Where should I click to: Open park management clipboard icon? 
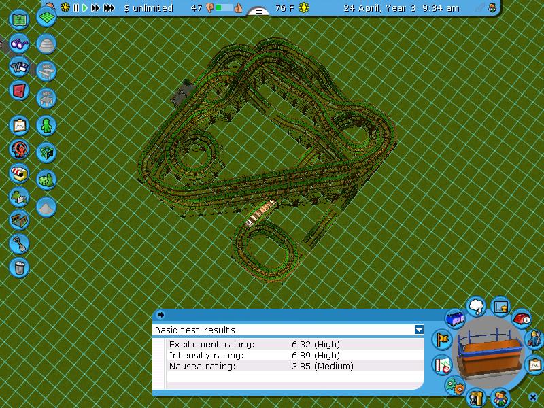tap(19, 126)
